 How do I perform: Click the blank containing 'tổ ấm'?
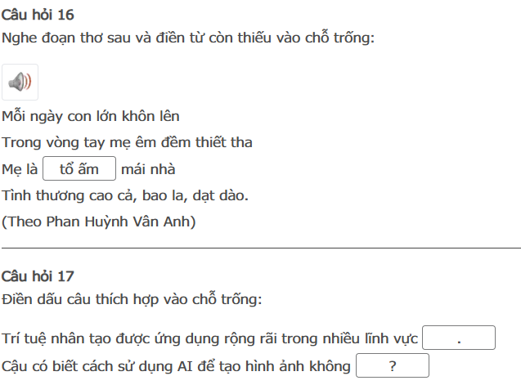point(79,169)
